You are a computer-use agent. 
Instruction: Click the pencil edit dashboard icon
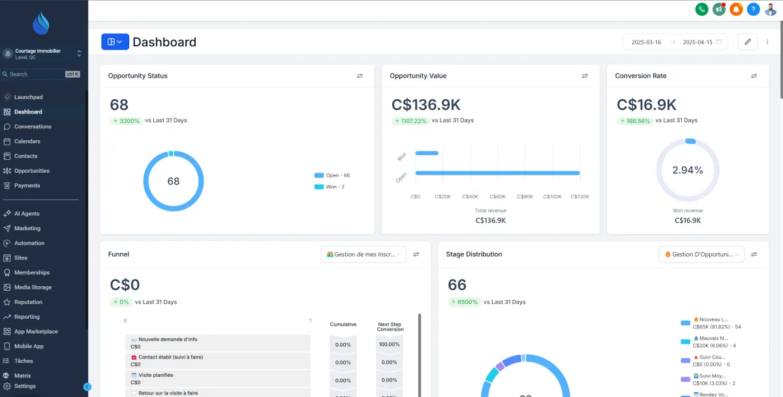click(748, 42)
